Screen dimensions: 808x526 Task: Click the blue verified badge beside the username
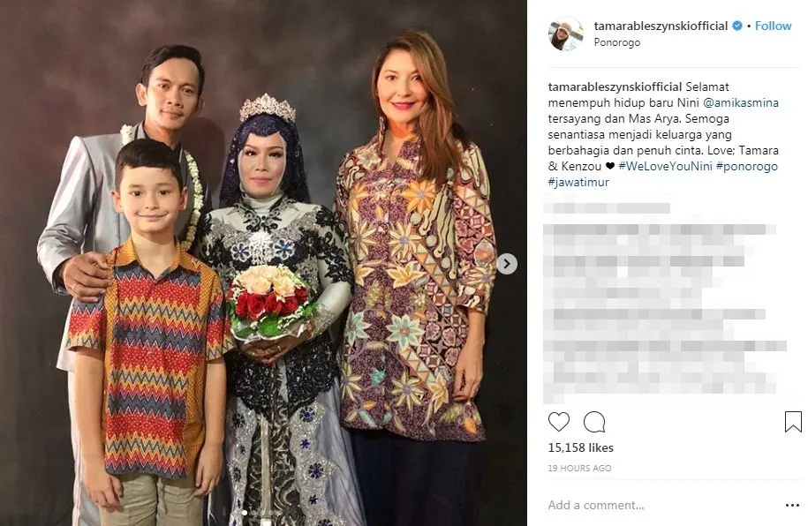click(x=737, y=26)
